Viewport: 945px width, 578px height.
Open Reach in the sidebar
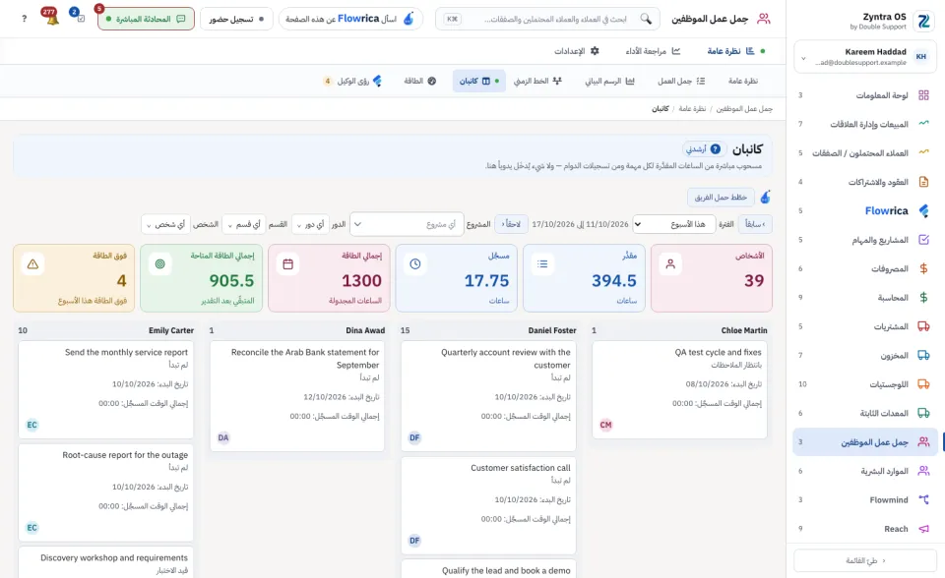(x=865, y=529)
